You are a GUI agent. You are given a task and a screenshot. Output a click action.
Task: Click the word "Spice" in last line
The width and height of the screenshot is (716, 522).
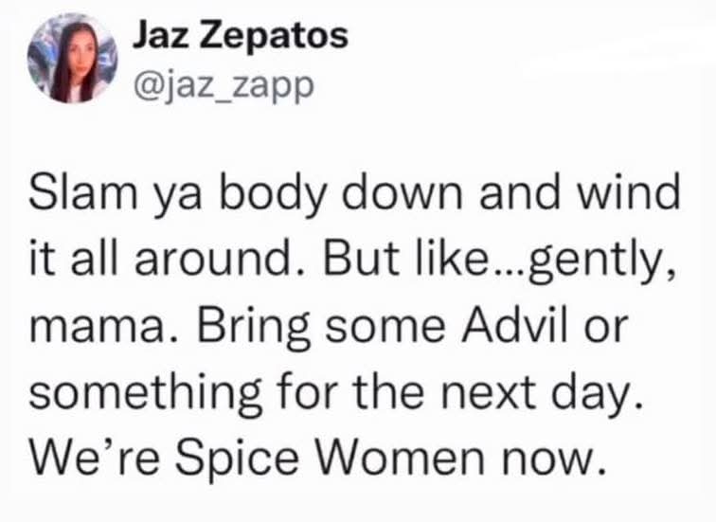(x=238, y=461)
